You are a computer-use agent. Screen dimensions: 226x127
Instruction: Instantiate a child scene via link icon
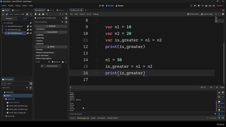(7, 14)
